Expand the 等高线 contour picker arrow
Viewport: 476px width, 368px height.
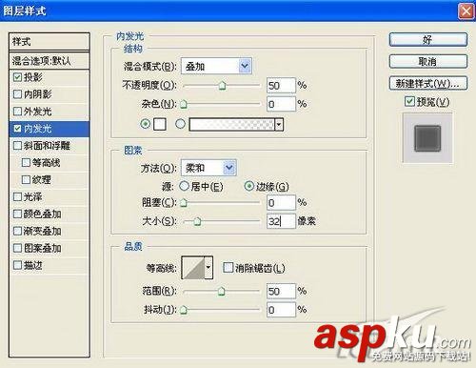(208, 268)
